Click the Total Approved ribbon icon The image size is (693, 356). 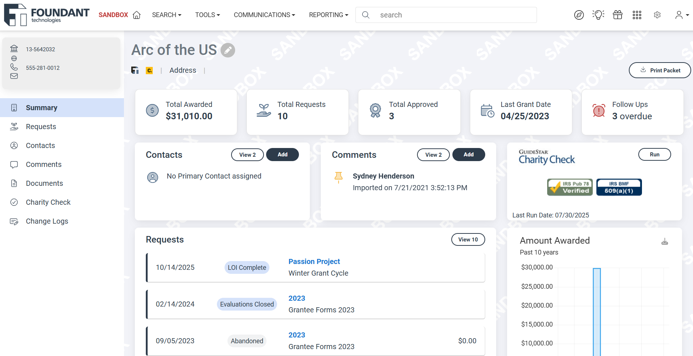pos(375,111)
